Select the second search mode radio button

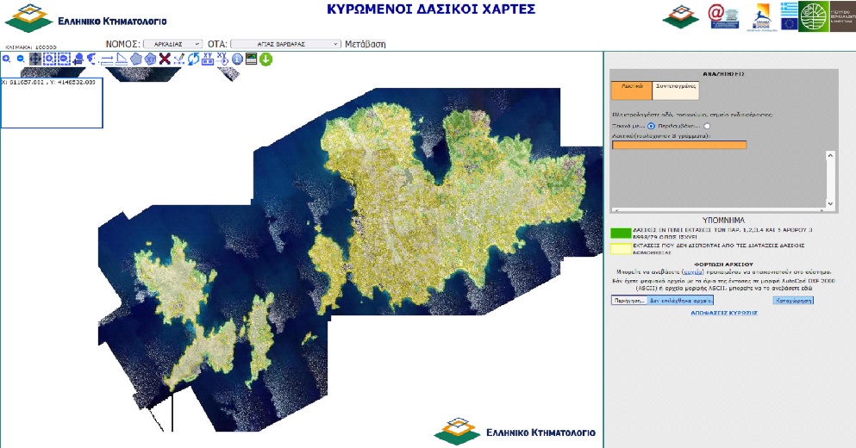click(707, 127)
